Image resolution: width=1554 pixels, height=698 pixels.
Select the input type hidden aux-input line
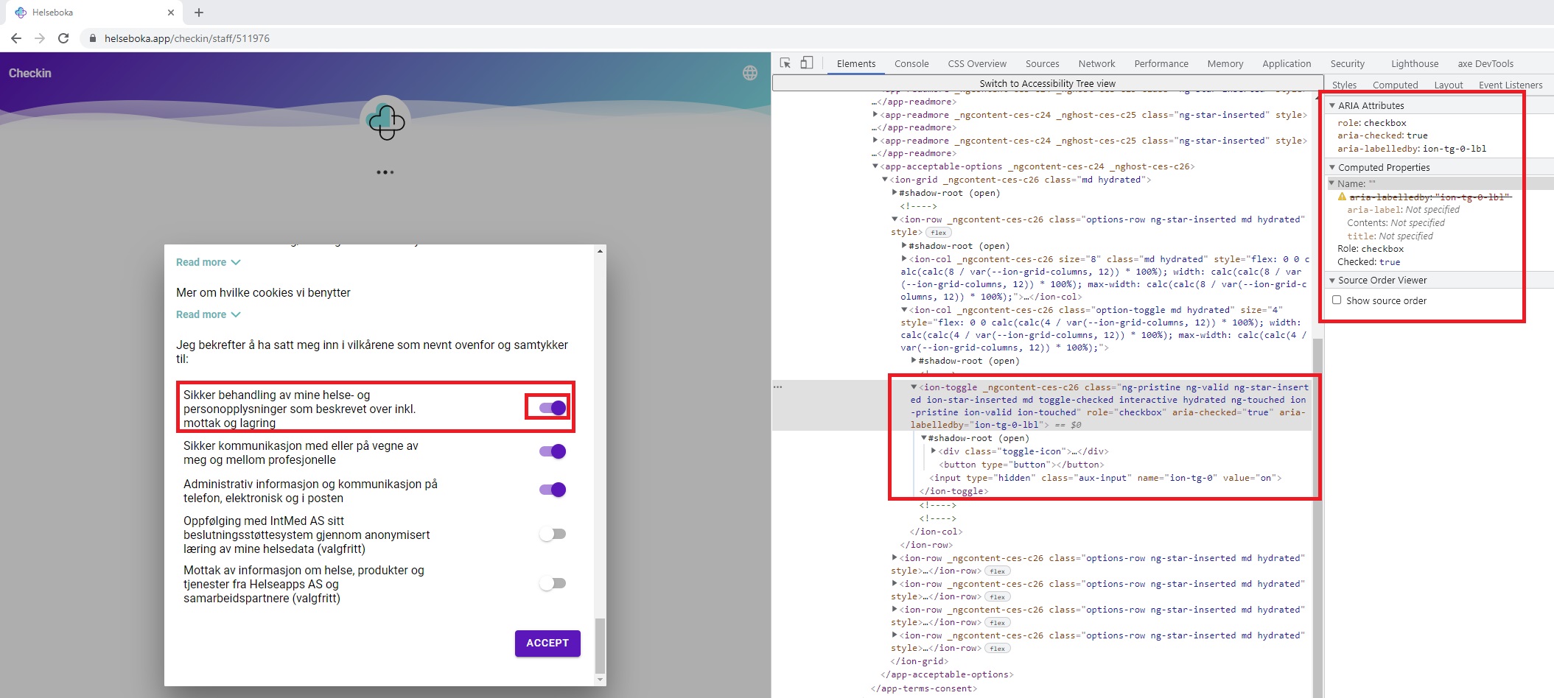click(1105, 478)
